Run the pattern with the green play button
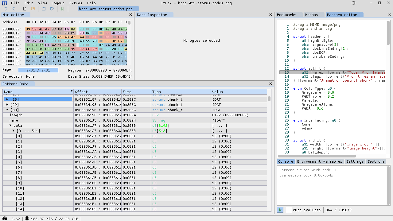The width and height of the screenshot is (393, 221). pos(280,210)
